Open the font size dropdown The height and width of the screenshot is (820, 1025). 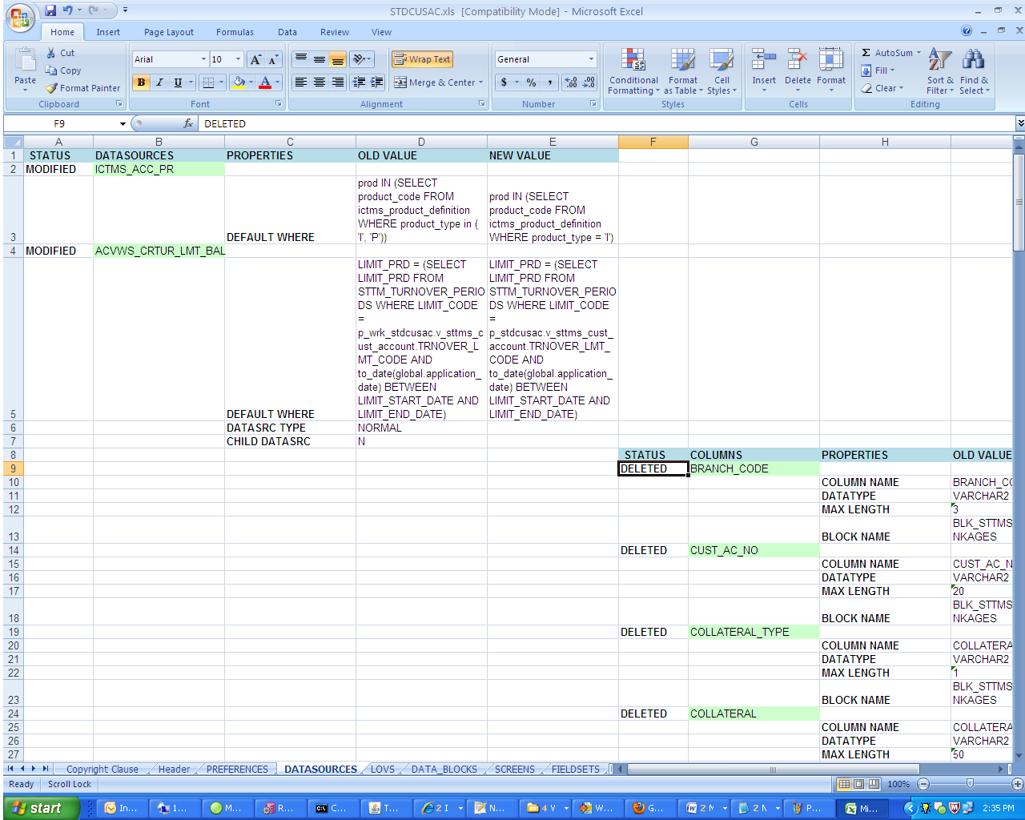click(238, 59)
